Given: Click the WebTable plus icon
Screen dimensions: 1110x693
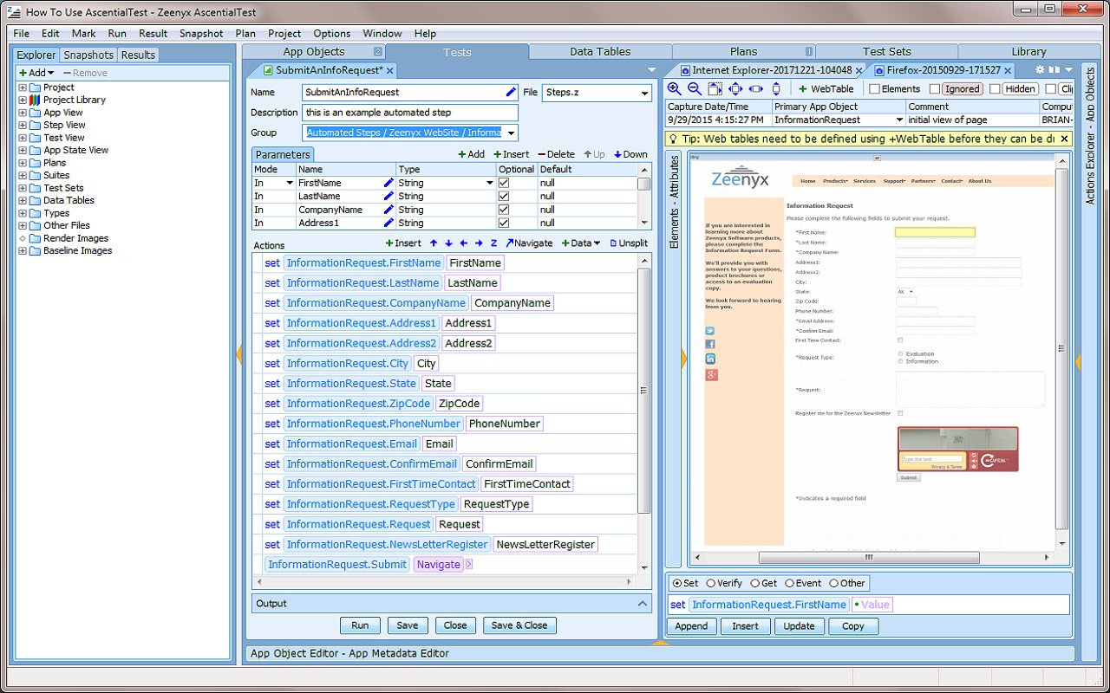Looking at the screenshot, I should pyautogui.click(x=802, y=88).
